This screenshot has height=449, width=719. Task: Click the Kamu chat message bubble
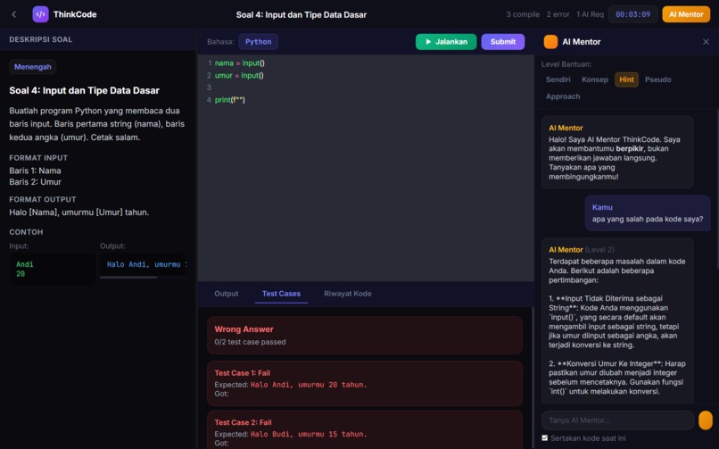648,212
